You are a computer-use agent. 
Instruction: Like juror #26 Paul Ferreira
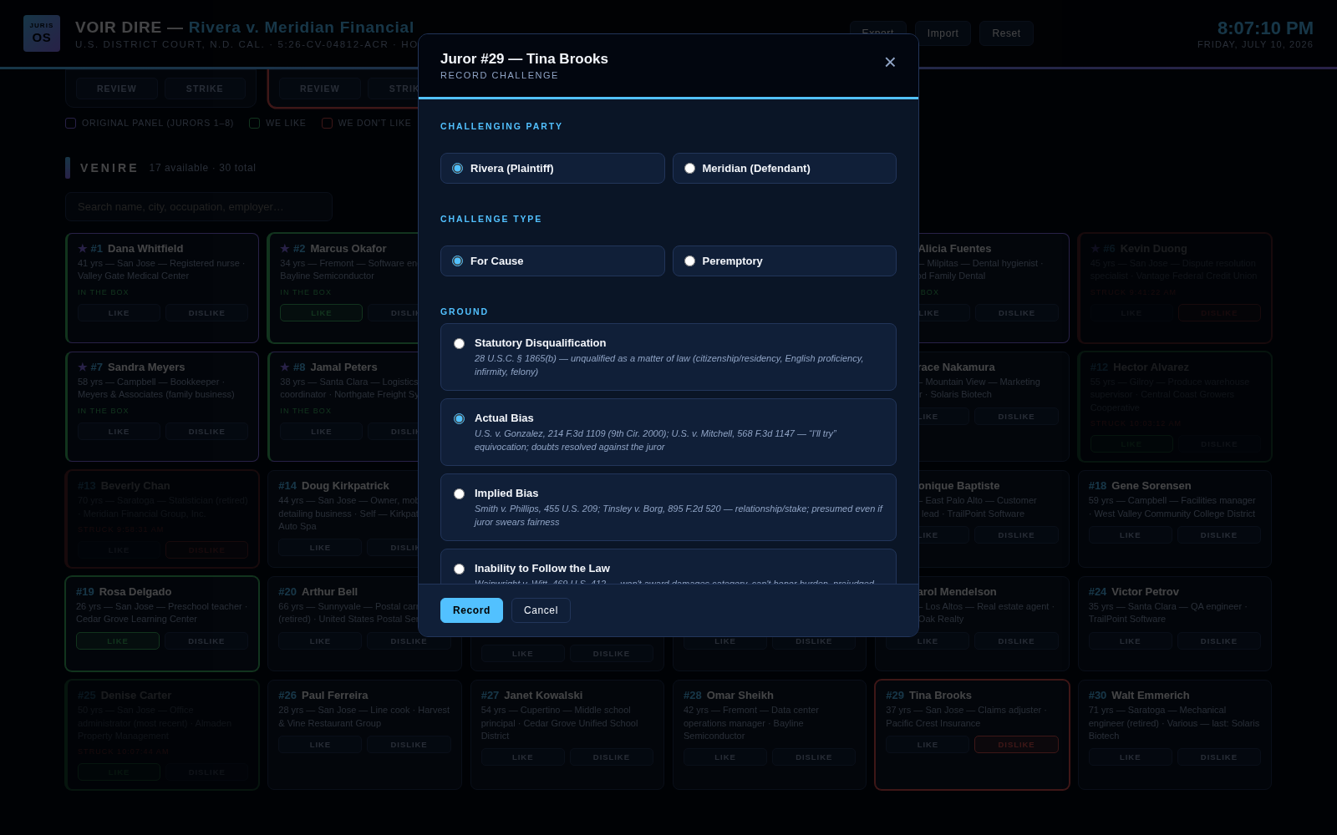pyautogui.click(x=320, y=745)
